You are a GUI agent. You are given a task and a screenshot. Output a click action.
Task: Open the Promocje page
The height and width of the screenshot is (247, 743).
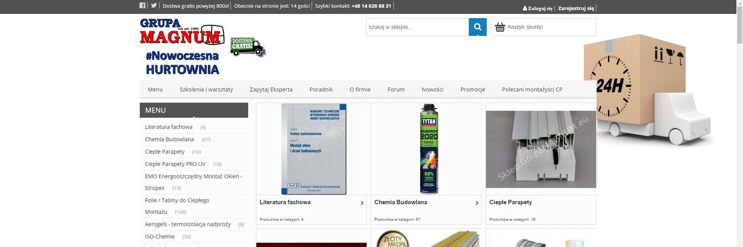(x=473, y=89)
